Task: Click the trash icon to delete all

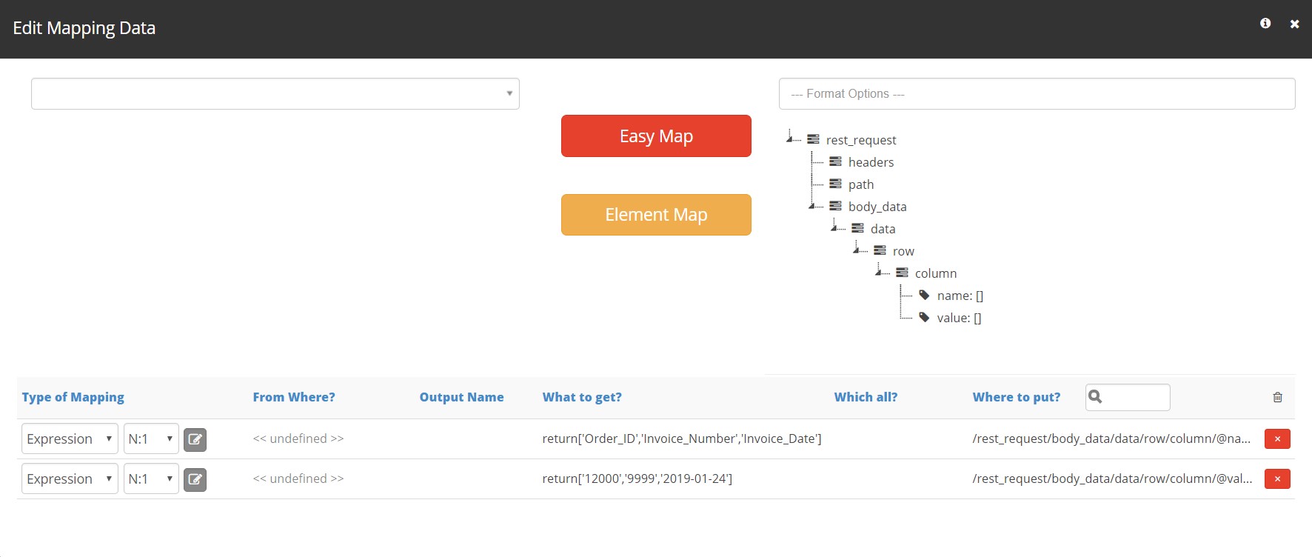Action: [x=1277, y=397]
